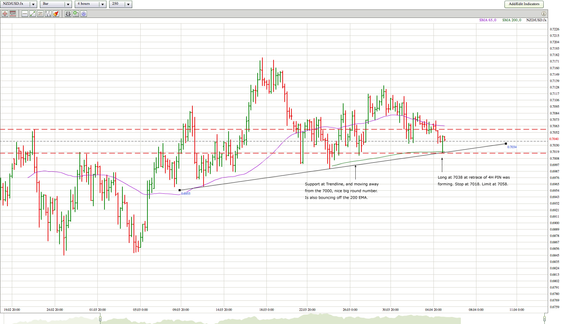
Task: Click the brush icon to clear drawings
Action: coord(56,14)
